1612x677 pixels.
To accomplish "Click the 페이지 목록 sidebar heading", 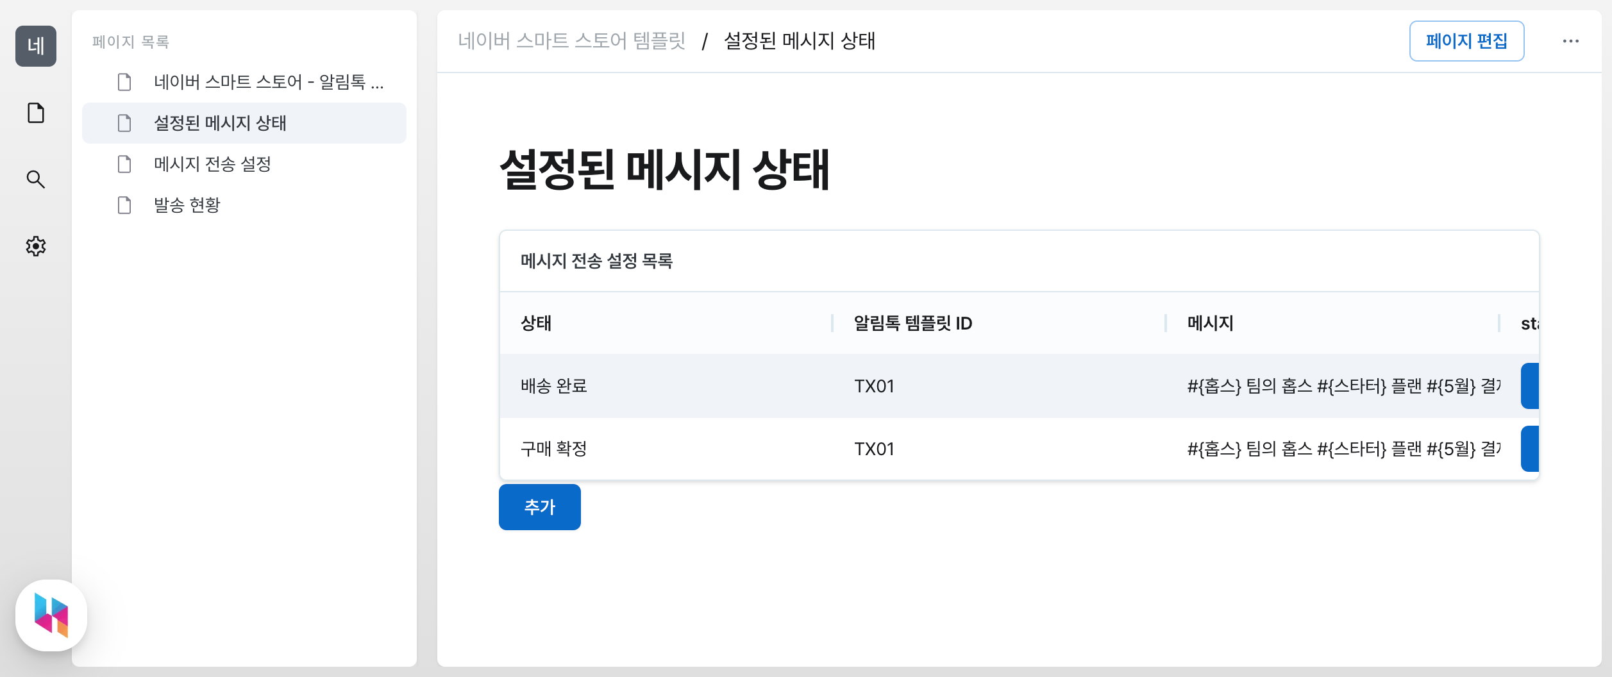I will coord(131,42).
